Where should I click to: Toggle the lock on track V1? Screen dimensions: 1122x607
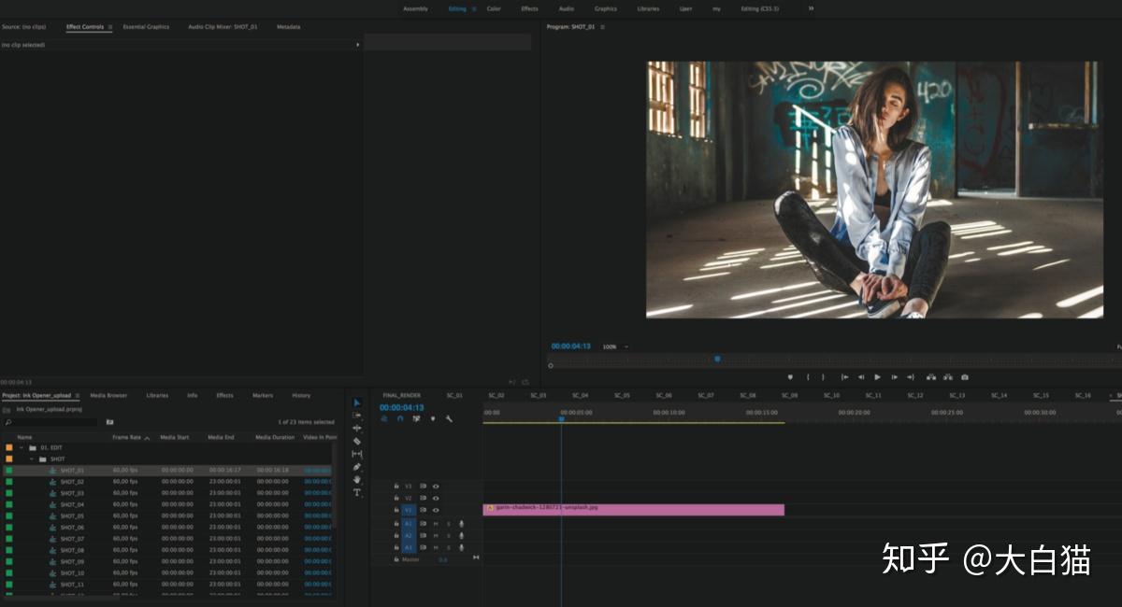coord(396,510)
